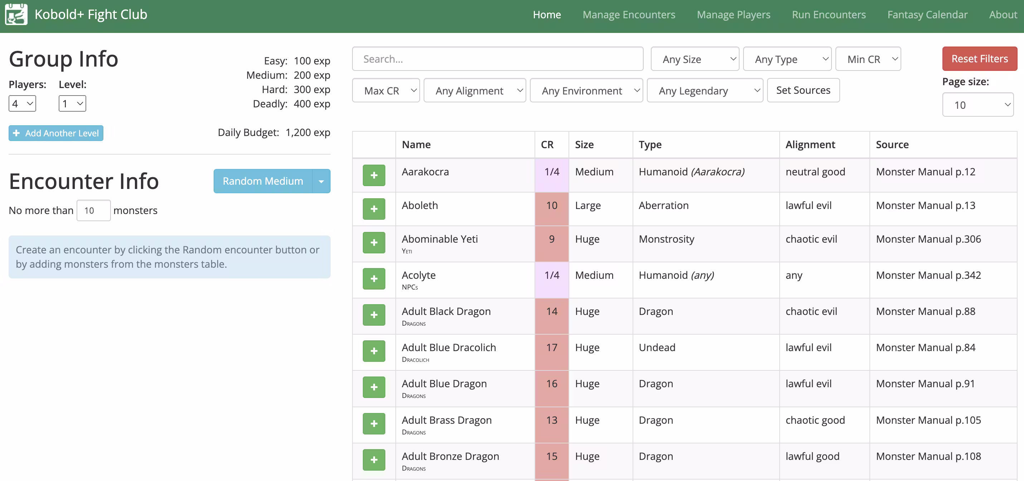Add Adult Bronze Dragon to encounter
Image resolution: width=1024 pixels, height=481 pixels.
pyautogui.click(x=374, y=460)
